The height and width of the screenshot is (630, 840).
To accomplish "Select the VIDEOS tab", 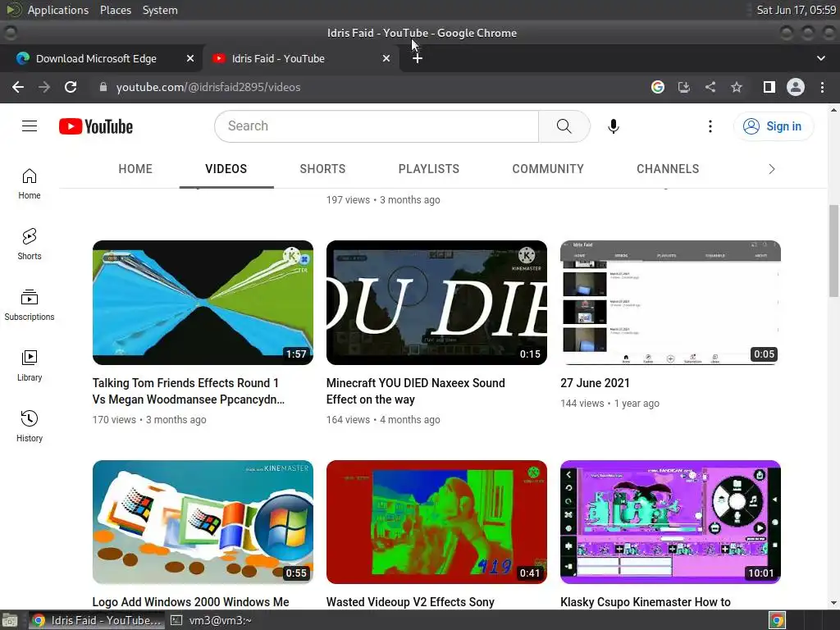I will point(226,169).
